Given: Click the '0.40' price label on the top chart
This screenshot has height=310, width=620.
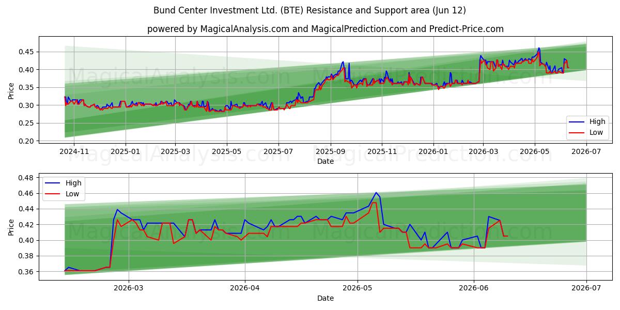Looking at the screenshot, I should (x=27, y=70).
